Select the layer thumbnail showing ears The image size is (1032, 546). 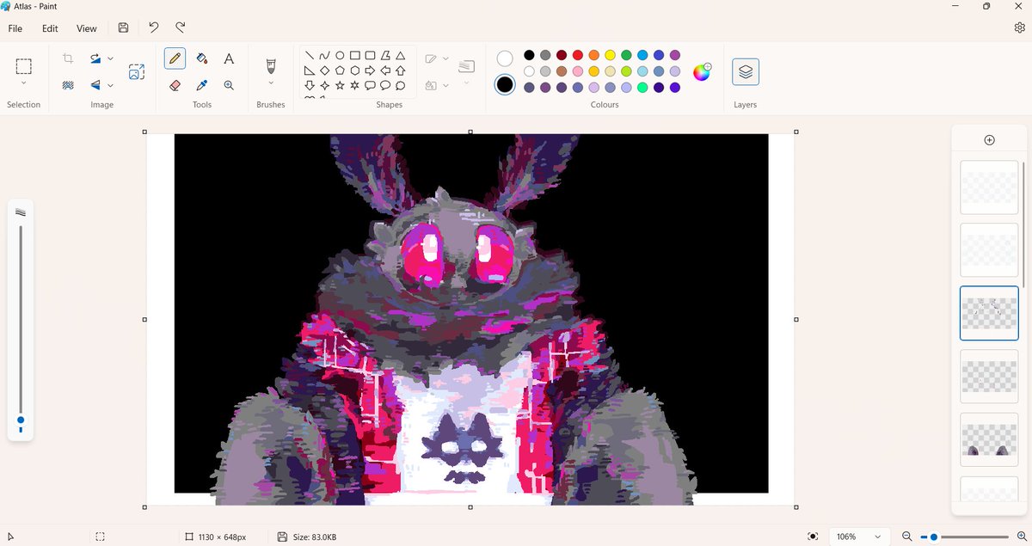989,439
